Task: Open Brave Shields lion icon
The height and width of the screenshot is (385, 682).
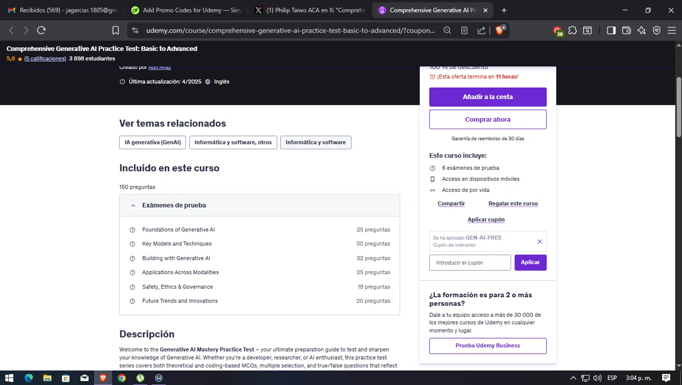Action: coord(500,30)
